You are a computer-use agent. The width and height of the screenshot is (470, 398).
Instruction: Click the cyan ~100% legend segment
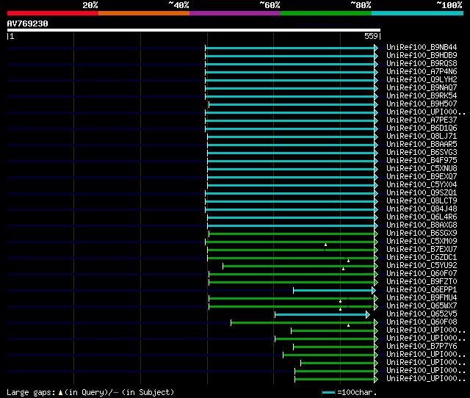click(418, 13)
